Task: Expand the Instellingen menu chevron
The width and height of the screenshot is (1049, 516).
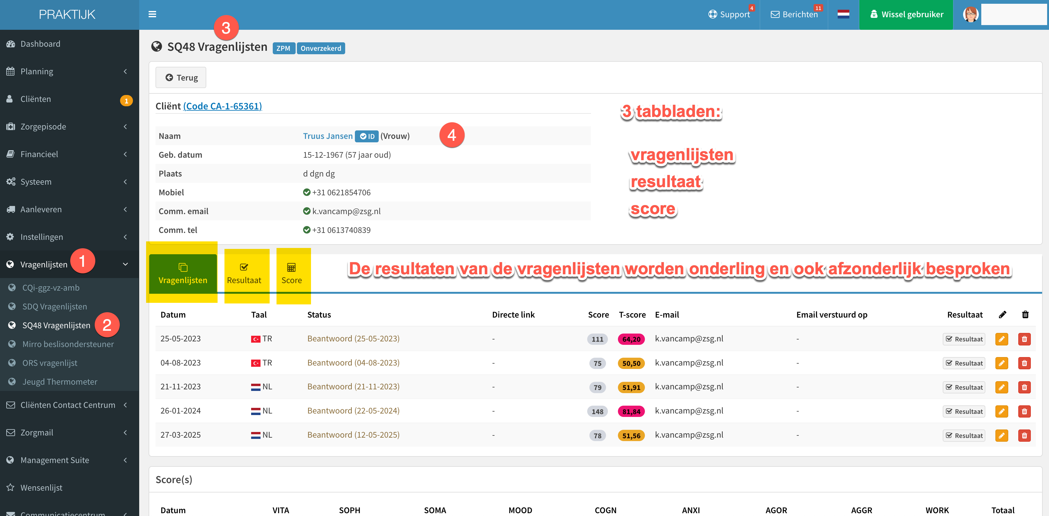Action: click(x=125, y=237)
